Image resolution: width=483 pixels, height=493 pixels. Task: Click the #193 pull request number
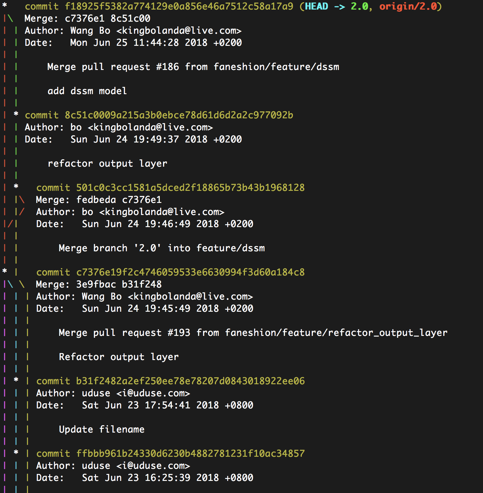click(x=179, y=333)
